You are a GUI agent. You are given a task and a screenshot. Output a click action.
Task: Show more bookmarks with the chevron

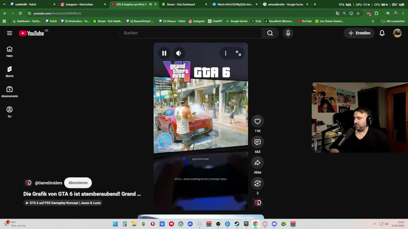(373, 21)
